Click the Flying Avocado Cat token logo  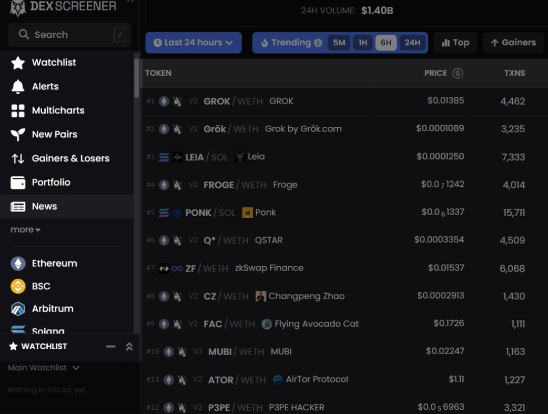[267, 324]
